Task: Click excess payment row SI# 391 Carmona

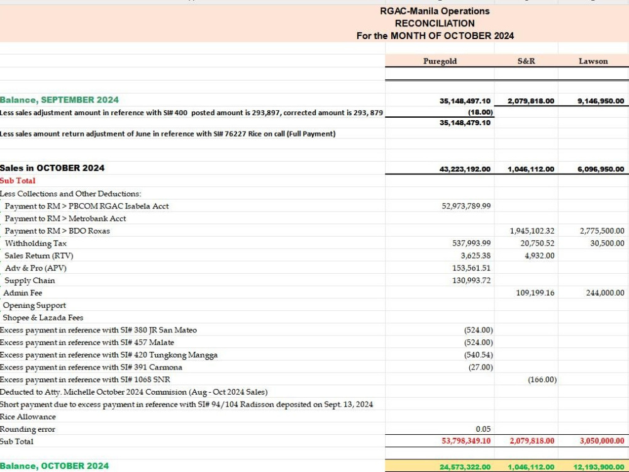Action: click(91, 368)
